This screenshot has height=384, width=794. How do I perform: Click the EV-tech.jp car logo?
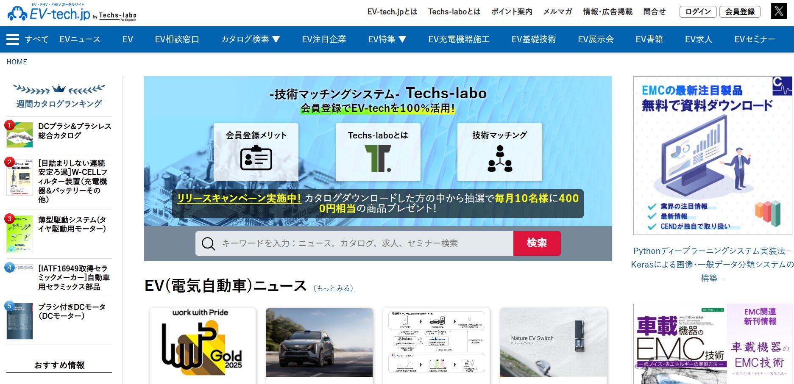(x=17, y=14)
